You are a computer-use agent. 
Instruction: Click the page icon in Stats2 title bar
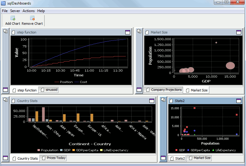pos(171,101)
